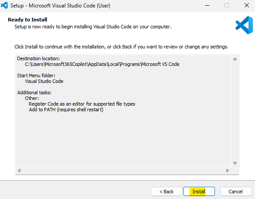Click the vertical scrollbar down arrow
The width and height of the screenshot is (255, 199).
pos(235,163)
